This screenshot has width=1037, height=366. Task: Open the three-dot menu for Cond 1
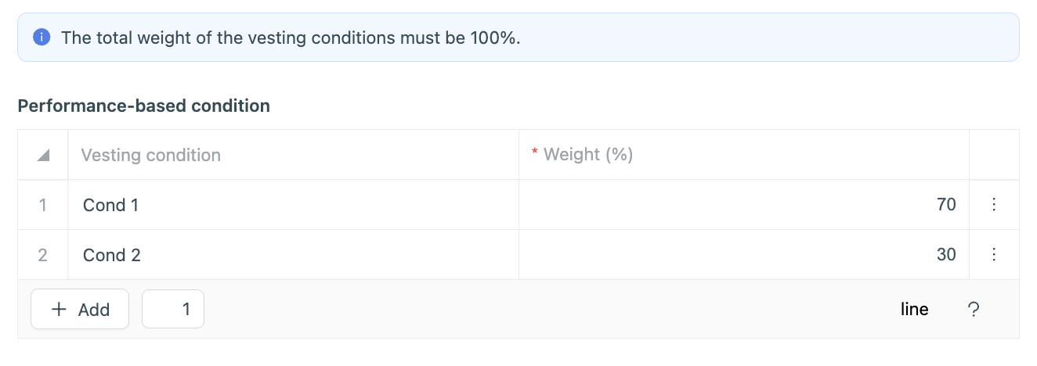click(x=994, y=205)
